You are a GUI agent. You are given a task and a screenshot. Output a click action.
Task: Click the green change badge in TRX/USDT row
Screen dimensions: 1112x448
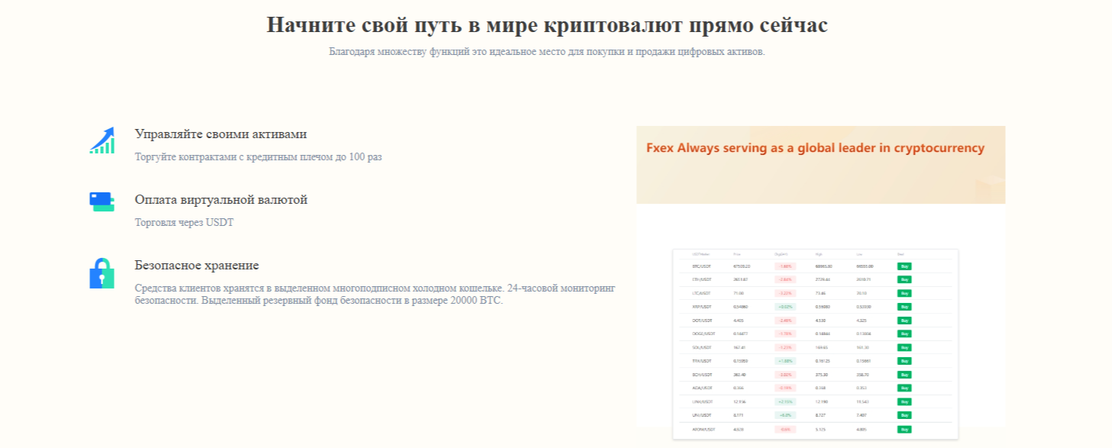pos(785,361)
